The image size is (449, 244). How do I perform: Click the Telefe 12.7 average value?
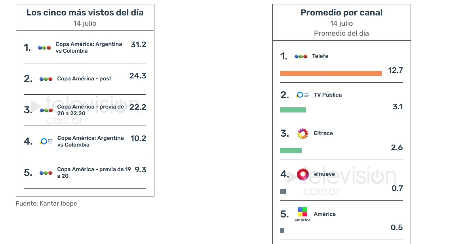395,71
